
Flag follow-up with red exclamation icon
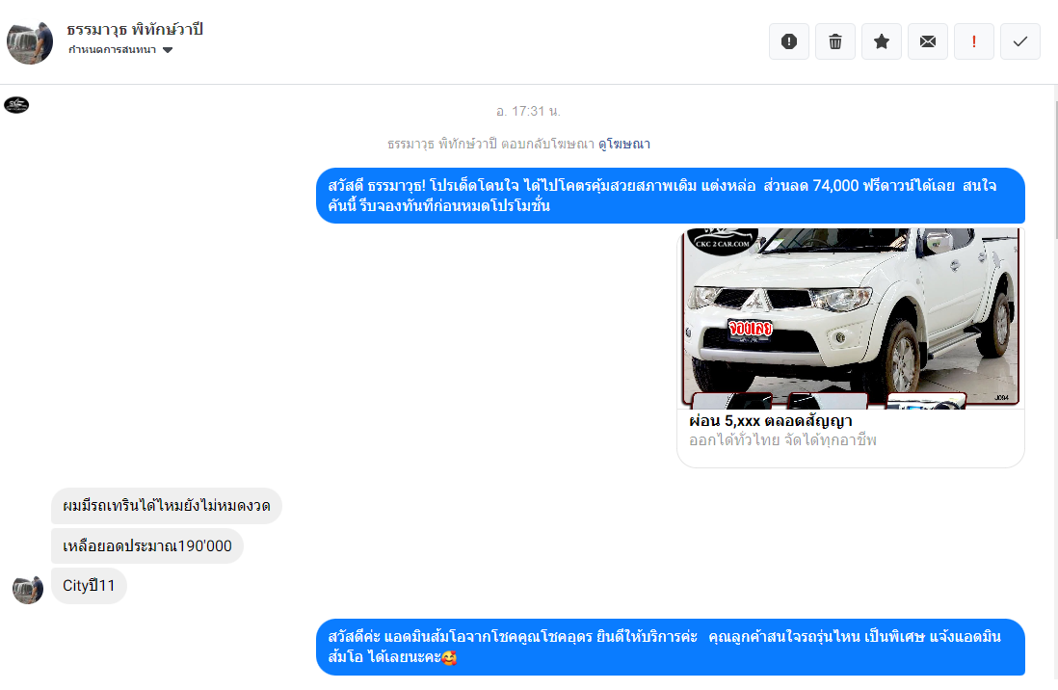(x=973, y=41)
